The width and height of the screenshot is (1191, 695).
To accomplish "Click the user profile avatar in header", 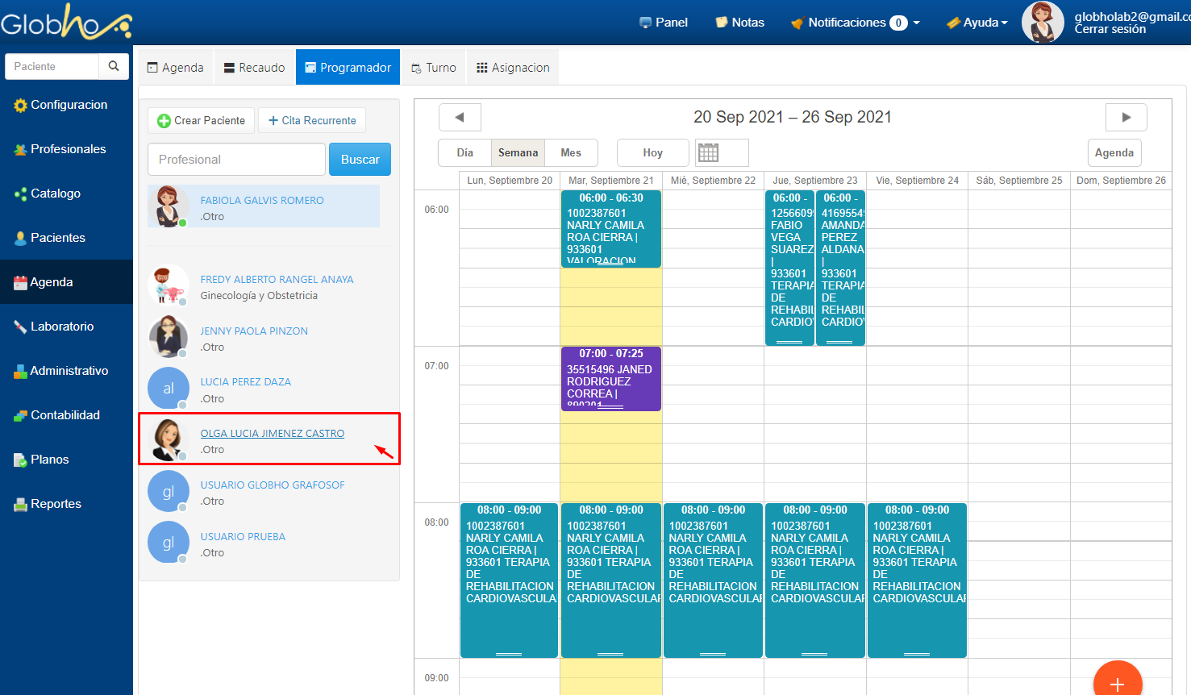I will [x=1042, y=23].
